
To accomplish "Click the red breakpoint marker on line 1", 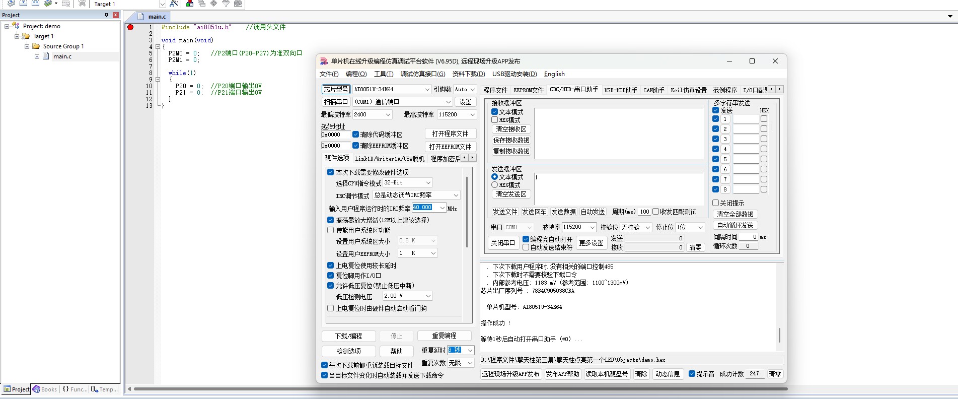I will [x=130, y=27].
